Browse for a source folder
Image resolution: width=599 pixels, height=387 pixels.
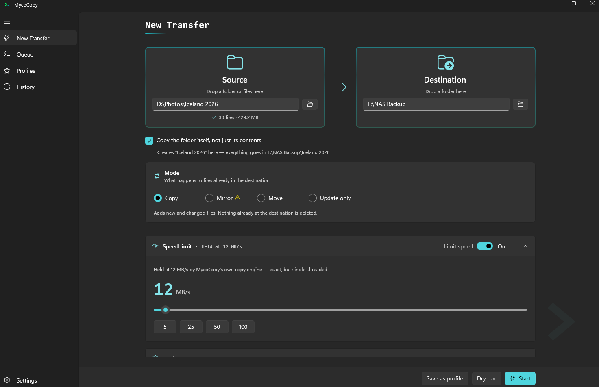(310, 104)
